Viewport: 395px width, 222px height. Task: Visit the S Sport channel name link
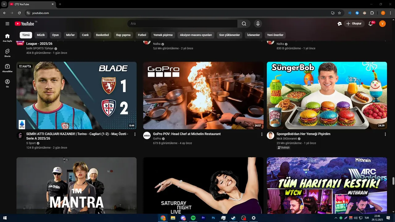31,143
